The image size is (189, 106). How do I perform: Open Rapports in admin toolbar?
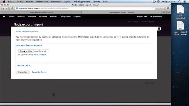click(77, 16)
